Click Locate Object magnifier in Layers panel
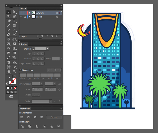 37,36
